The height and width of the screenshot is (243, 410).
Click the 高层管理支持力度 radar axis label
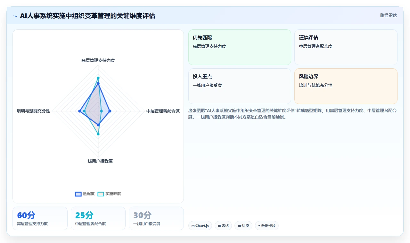tap(98, 60)
